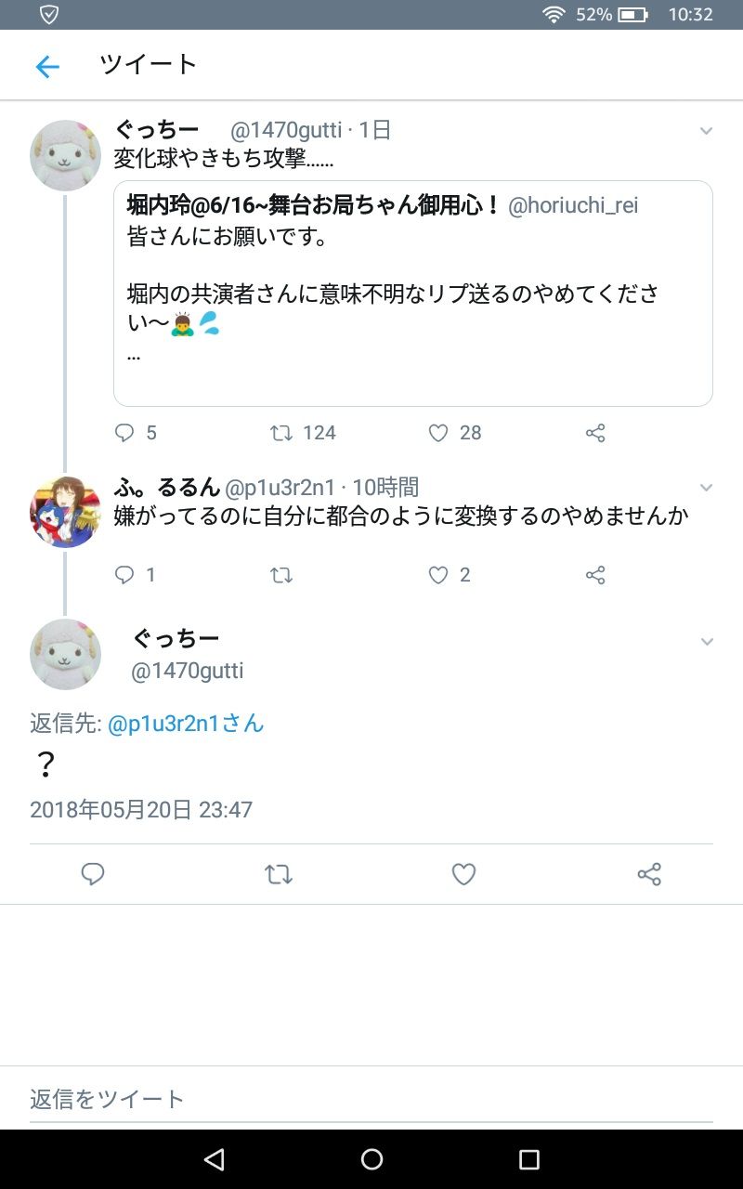Open the quoted 堀内玲 tweet
Viewport: 743px width, 1189px height.
click(x=412, y=293)
